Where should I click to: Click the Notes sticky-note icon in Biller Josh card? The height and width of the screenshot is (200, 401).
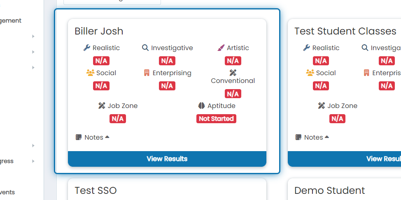[x=79, y=137]
